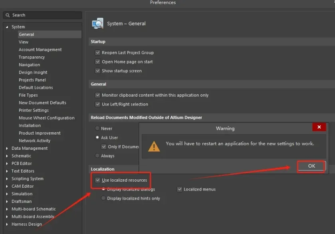Toggle the Only If Document checkbox
The height and width of the screenshot is (234, 335).
tap(104, 147)
